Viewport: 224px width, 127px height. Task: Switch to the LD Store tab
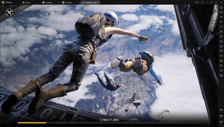coord(68,3)
